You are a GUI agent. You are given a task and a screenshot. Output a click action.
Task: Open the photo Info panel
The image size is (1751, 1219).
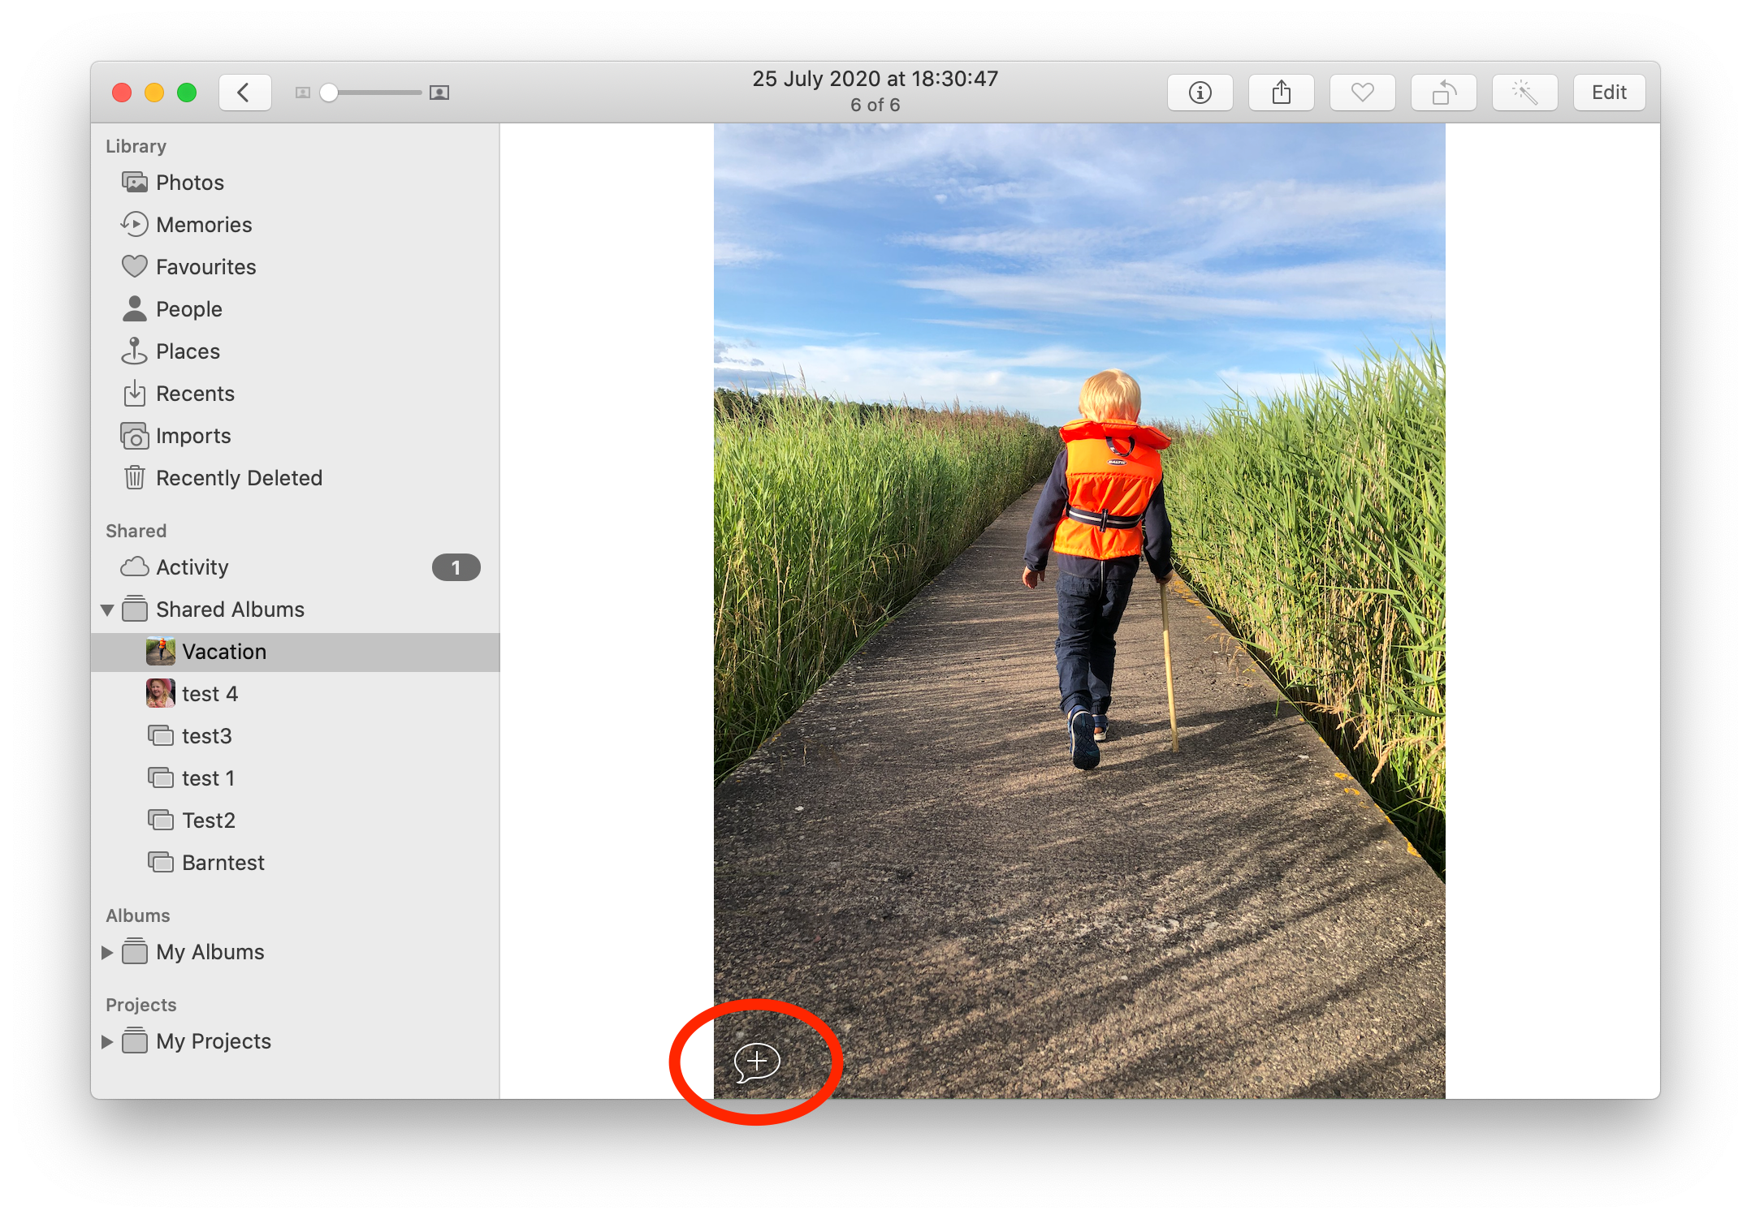pyautogui.click(x=1200, y=93)
